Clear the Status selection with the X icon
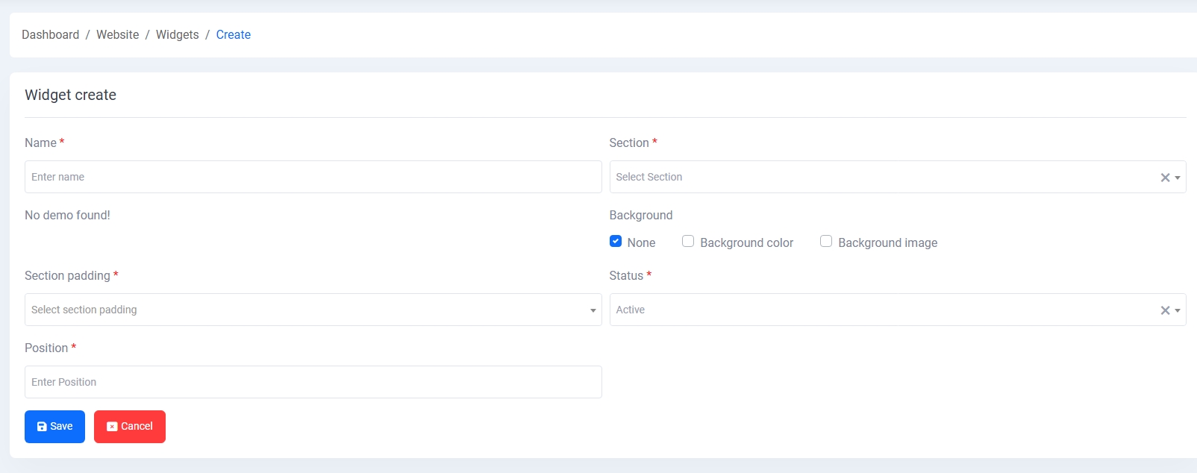The height and width of the screenshot is (473, 1197). click(x=1165, y=310)
